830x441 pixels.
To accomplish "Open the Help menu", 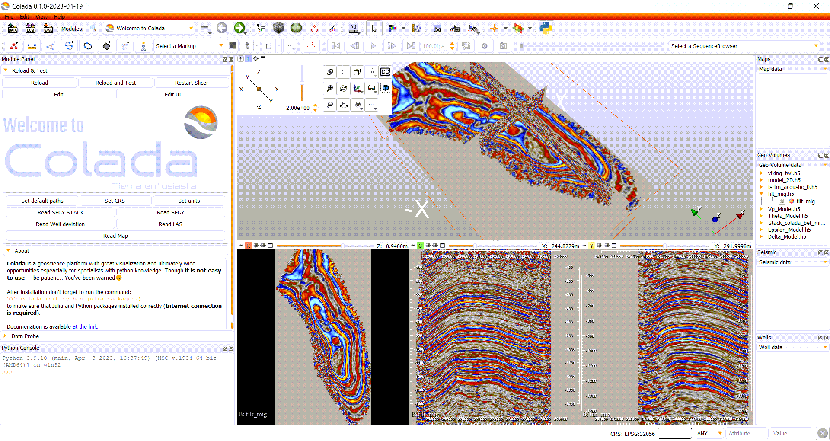I will pyautogui.click(x=59, y=16).
